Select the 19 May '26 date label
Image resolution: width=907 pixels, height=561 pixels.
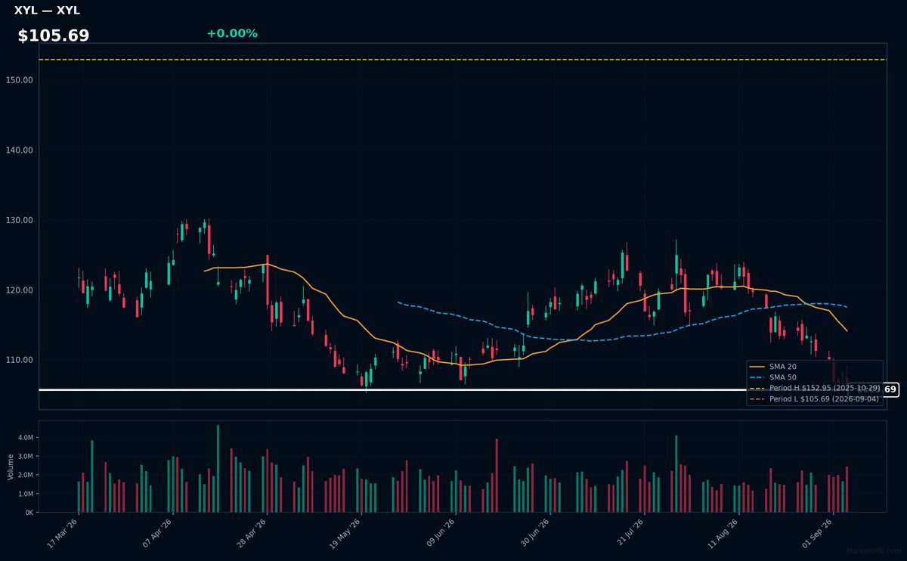345,534
